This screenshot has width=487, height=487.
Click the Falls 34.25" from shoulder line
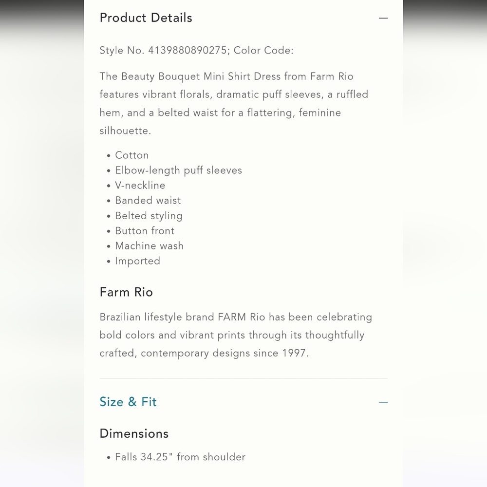tap(180, 457)
